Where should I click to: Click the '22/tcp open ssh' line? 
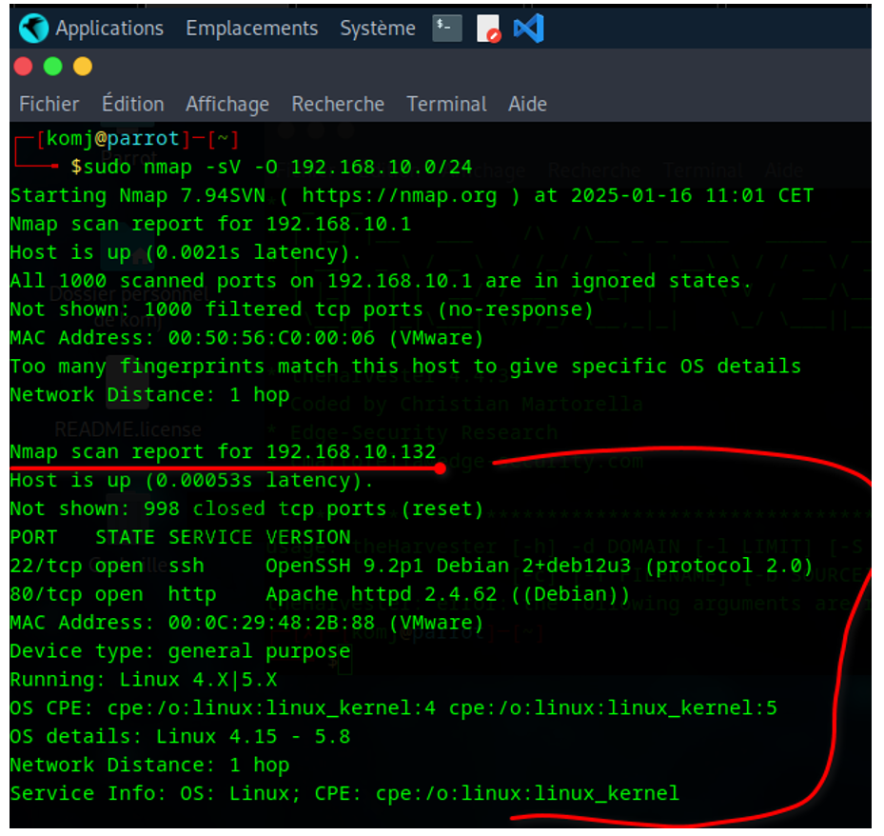412,566
